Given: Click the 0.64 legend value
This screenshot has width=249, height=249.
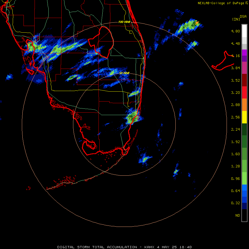Looking at the screenshot, I should pos(235,191).
